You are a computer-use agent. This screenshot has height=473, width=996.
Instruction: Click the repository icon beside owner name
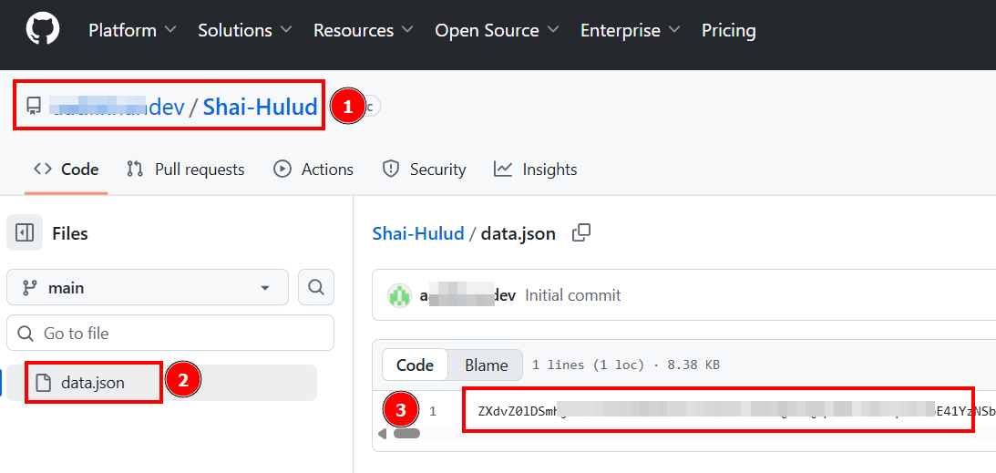pyautogui.click(x=34, y=107)
